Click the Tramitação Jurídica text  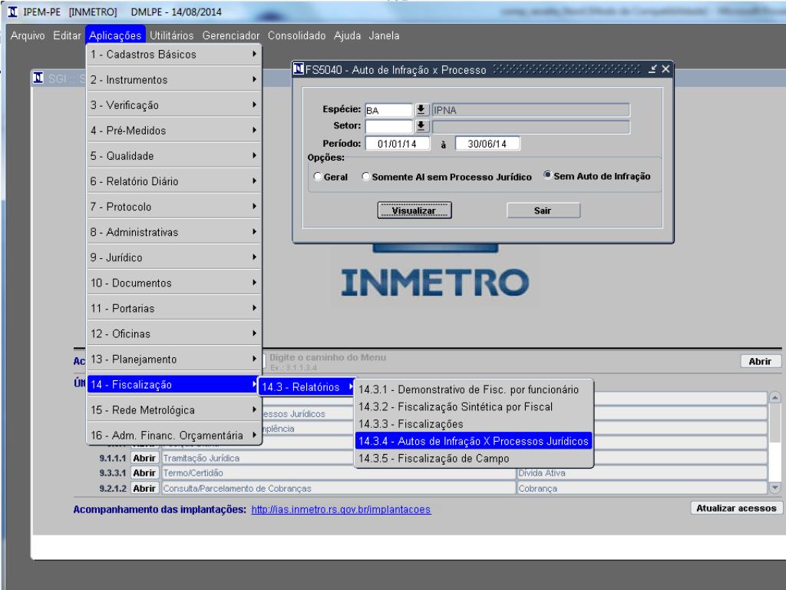click(202, 458)
